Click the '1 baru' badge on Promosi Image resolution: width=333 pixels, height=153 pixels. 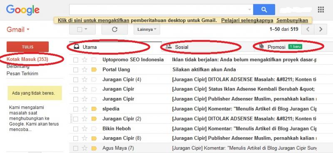[x=295, y=47]
